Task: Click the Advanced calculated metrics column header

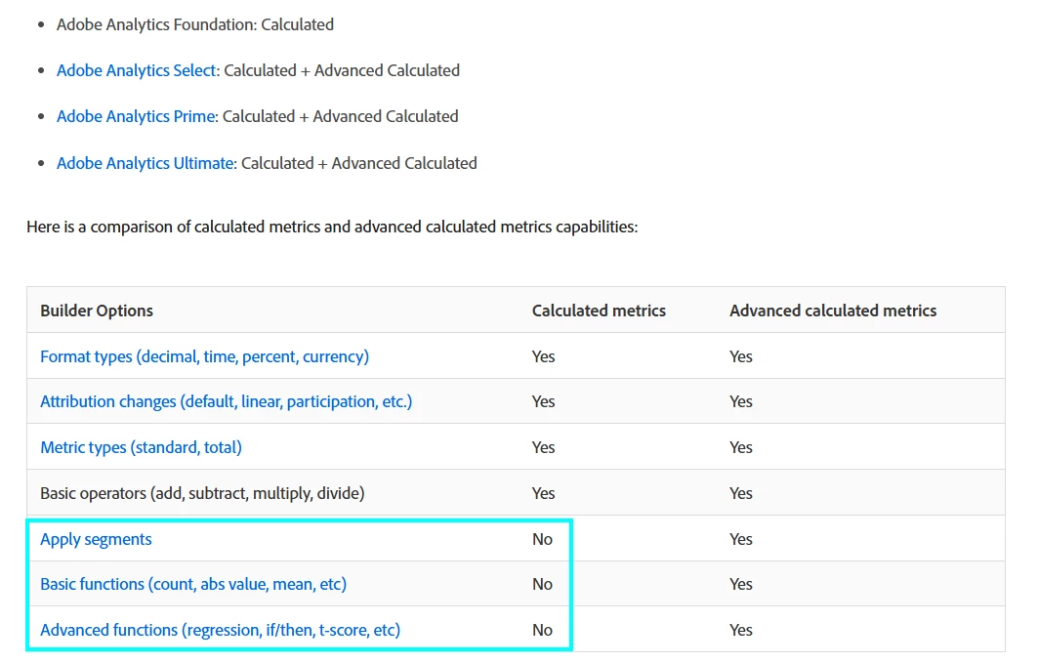Action: click(833, 311)
